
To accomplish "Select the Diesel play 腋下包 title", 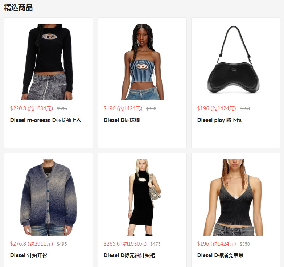I will 219,120.
